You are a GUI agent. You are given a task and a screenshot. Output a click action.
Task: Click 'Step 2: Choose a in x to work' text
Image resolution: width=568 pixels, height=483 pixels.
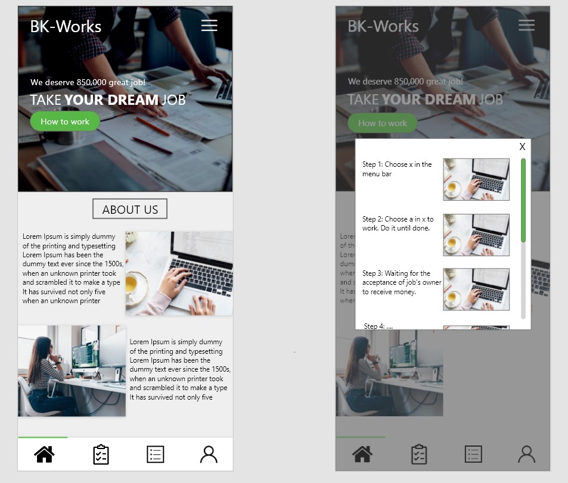click(398, 223)
